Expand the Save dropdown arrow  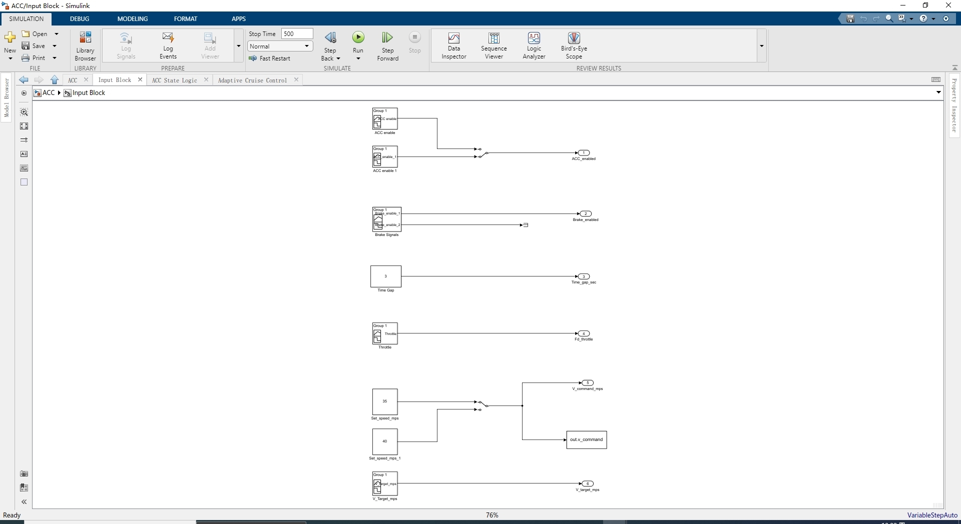tap(55, 46)
